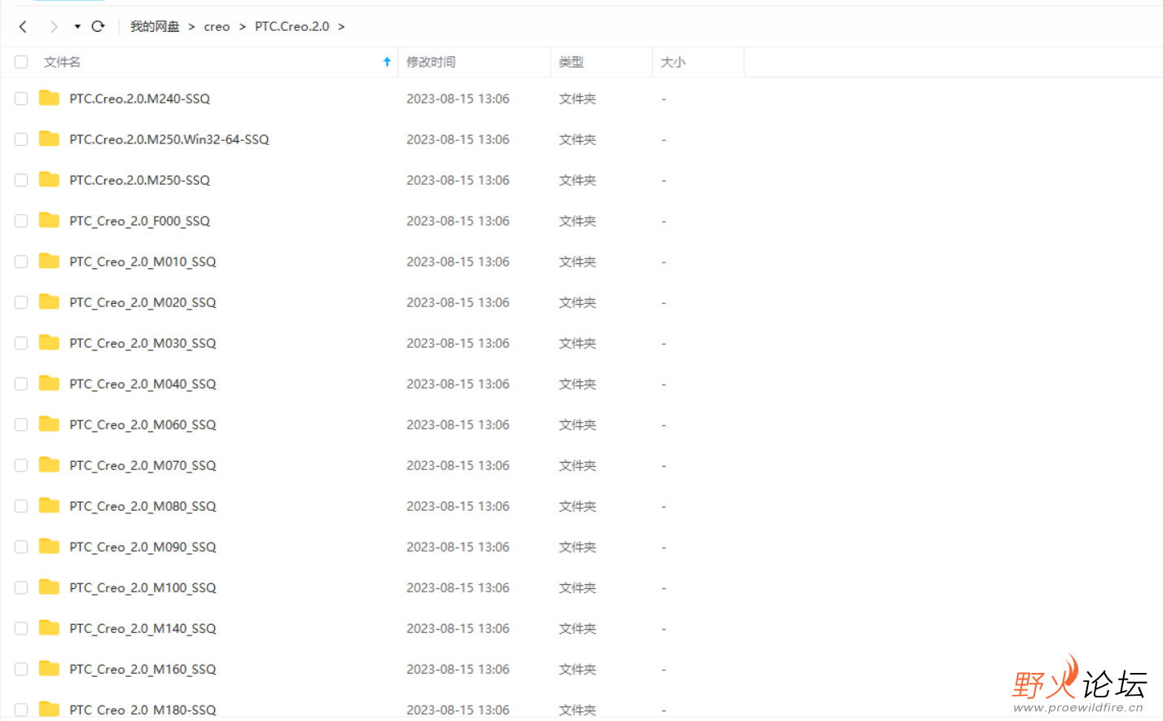Click folder icon of PTC_Creo_2.0_M020_SSQ
This screenshot has width=1163, height=721.
tap(49, 301)
